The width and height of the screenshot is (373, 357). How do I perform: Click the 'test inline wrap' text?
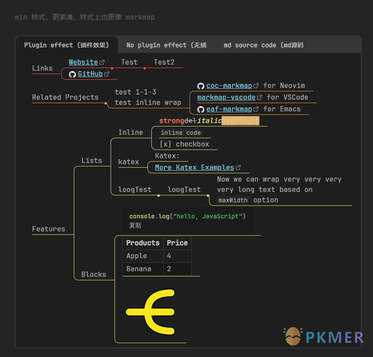pos(148,102)
